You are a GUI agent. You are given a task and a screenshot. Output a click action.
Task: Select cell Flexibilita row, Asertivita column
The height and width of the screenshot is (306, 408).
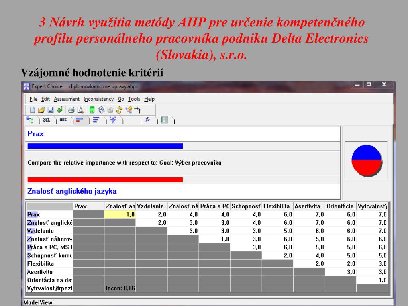pos(309,264)
